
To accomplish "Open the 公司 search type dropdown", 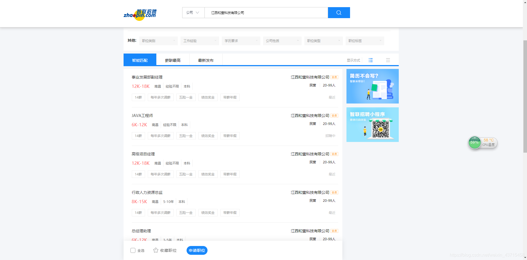I will point(193,13).
